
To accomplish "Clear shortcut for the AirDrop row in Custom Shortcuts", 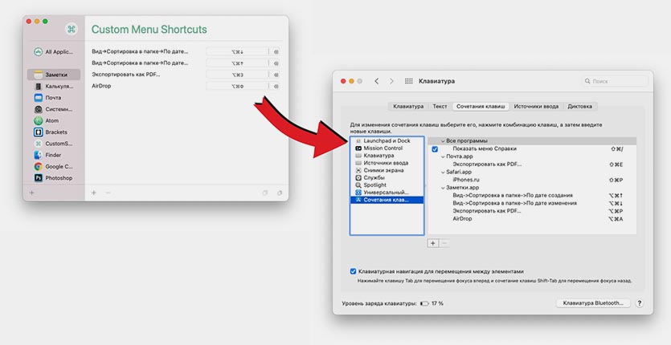I will pyautogui.click(x=276, y=86).
